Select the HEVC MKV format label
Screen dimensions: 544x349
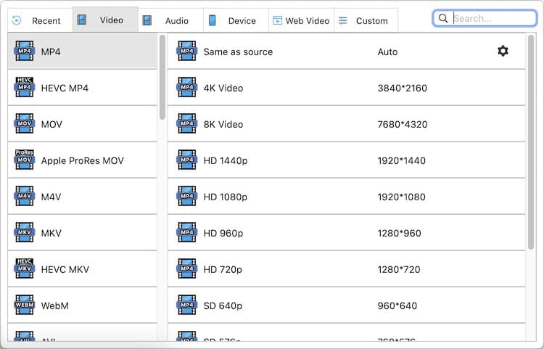65,270
